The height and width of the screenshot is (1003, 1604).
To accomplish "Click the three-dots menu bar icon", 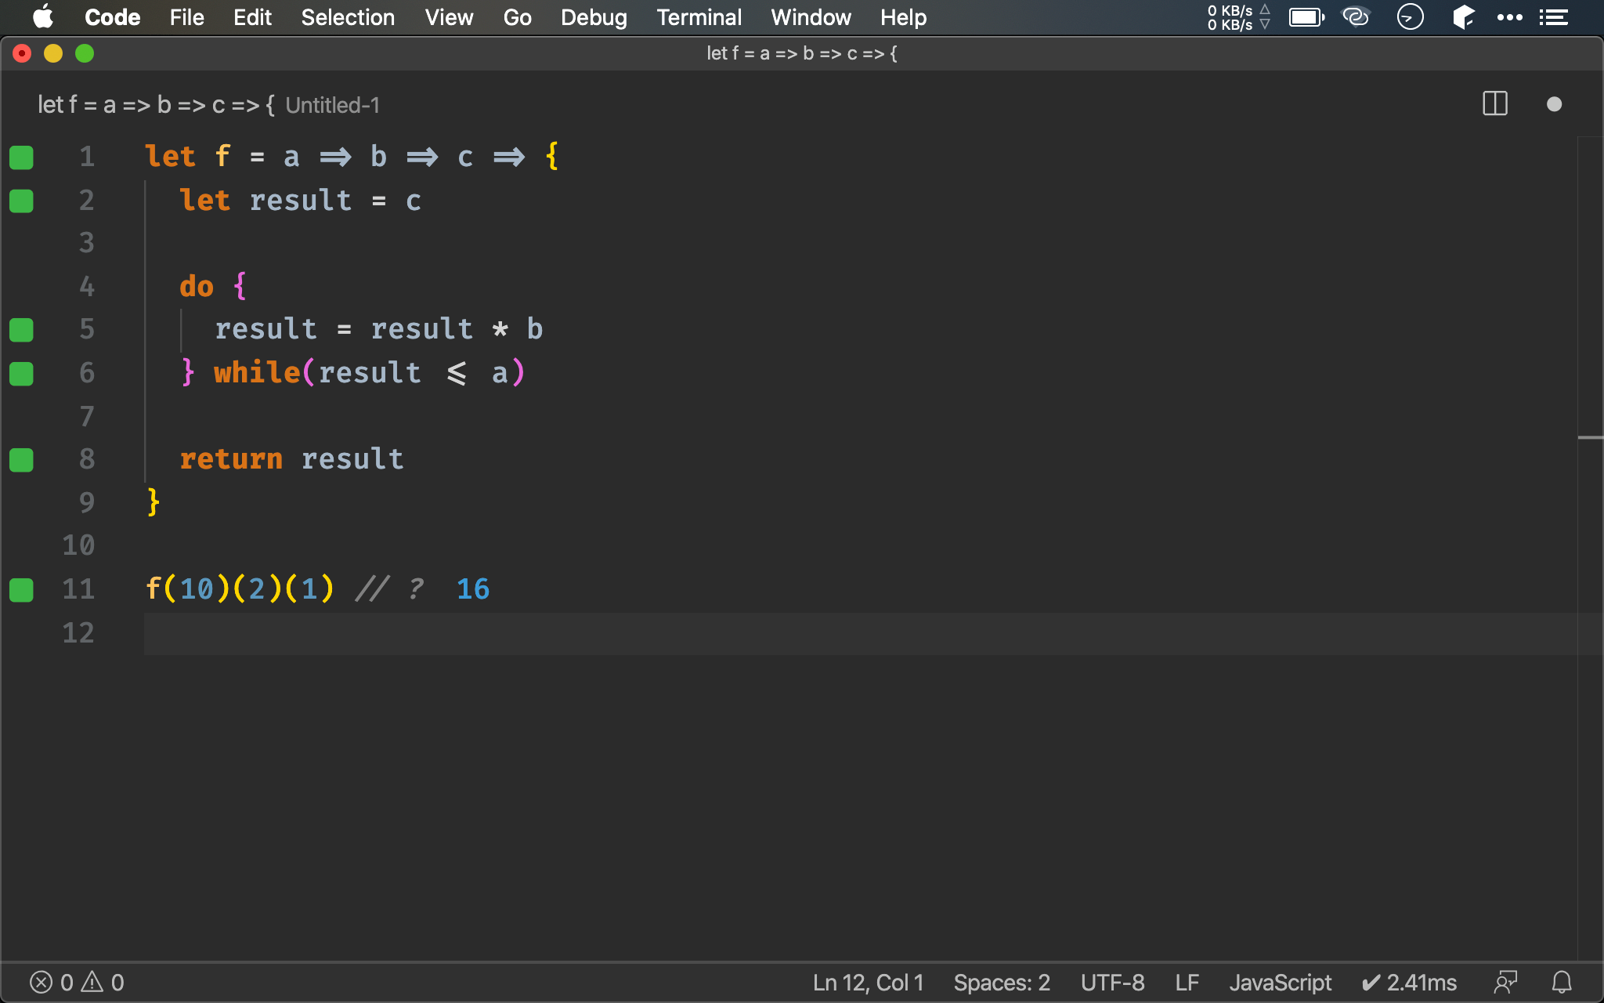I will pos(1509,17).
